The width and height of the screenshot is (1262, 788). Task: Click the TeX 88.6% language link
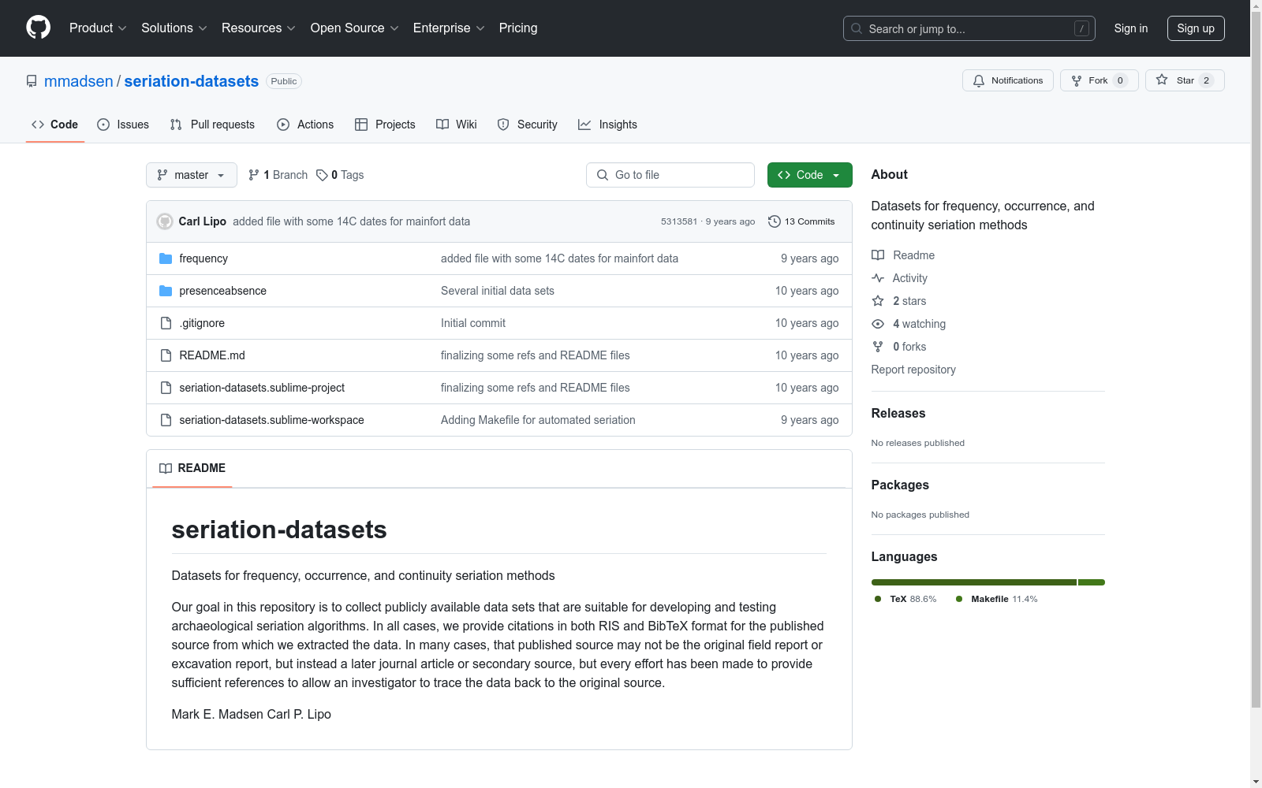[905, 599]
